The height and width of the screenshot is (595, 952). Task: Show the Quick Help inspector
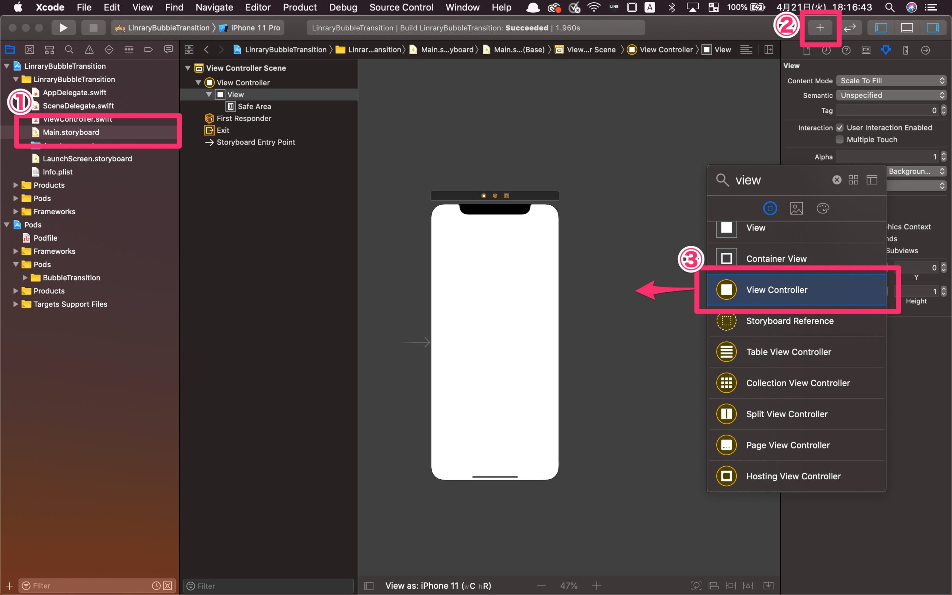[x=846, y=50]
